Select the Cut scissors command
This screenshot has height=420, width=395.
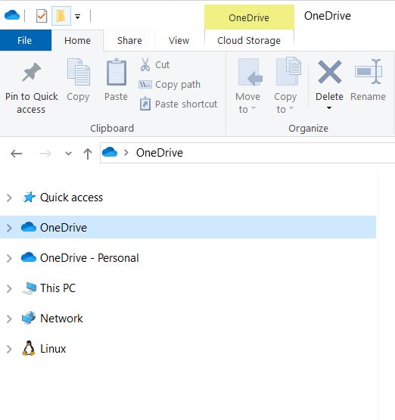click(x=155, y=64)
